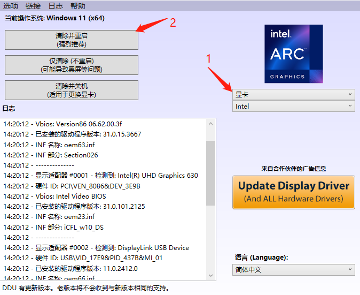This screenshot has width=360, height=295.
Task: Select log line INF 部分: Section026
Action: [x=51, y=155]
